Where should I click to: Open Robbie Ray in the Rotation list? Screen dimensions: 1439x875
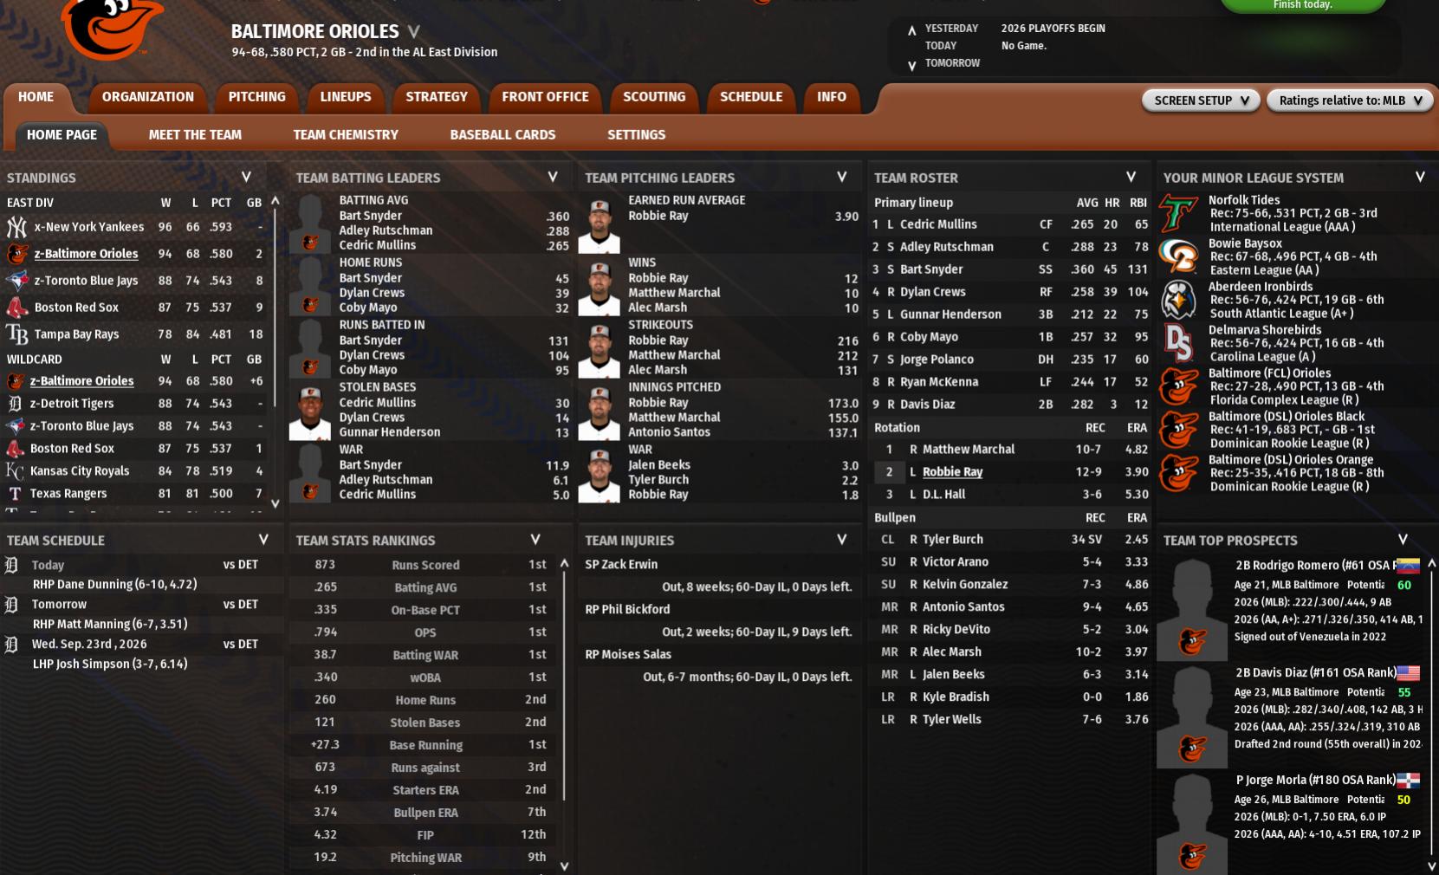pos(952,472)
